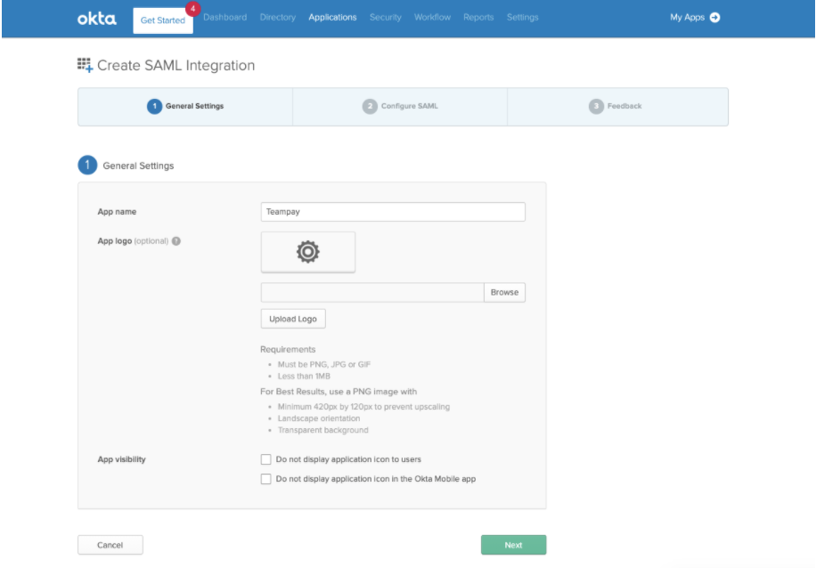816x568 pixels.
Task: Click the Okta logo
Action: [97, 19]
